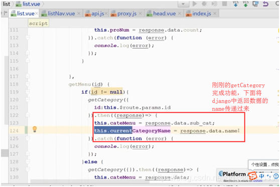Collapse the fold marker at line 117
280x187 pixels.
coord(28,76)
